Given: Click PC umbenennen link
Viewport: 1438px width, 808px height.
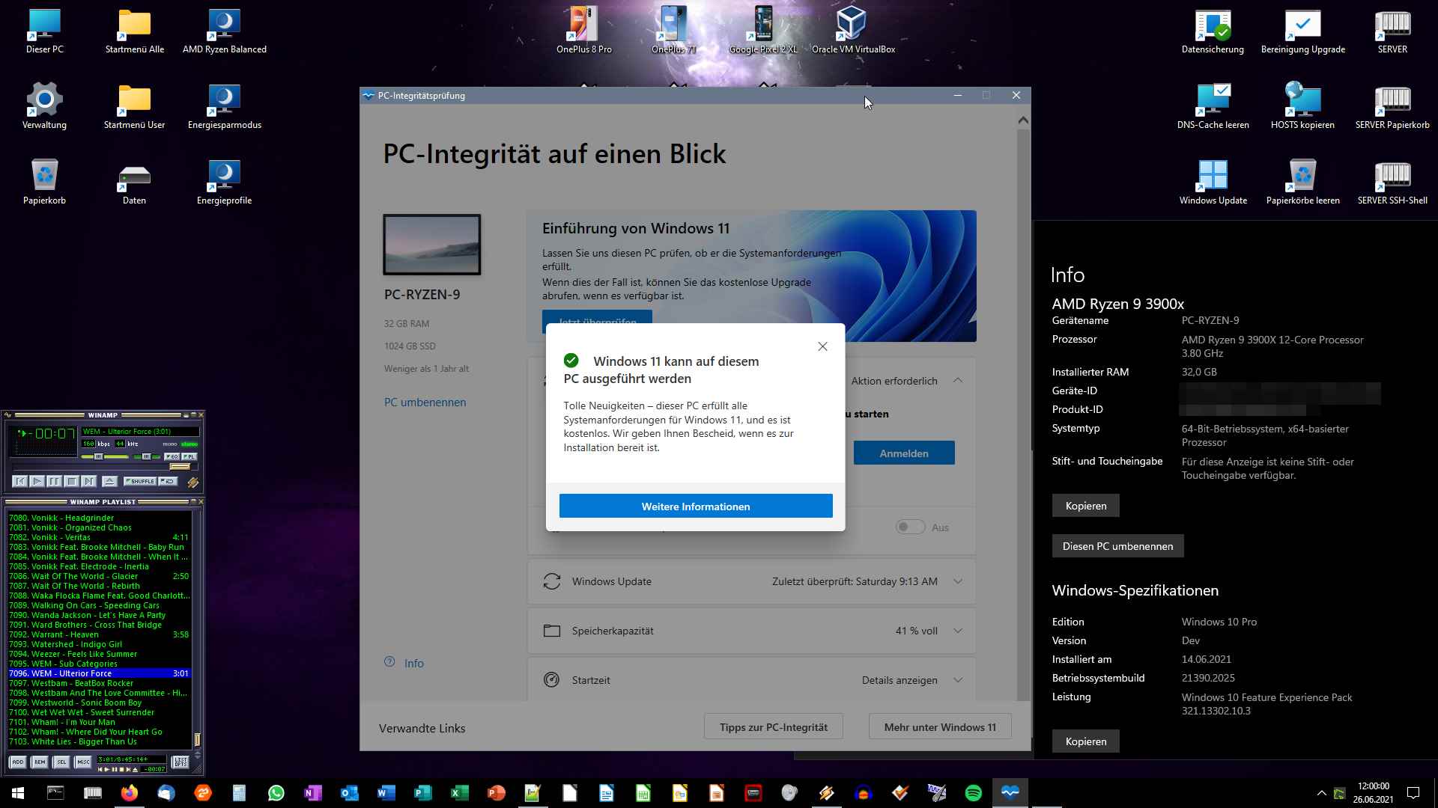Looking at the screenshot, I should click(x=425, y=402).
